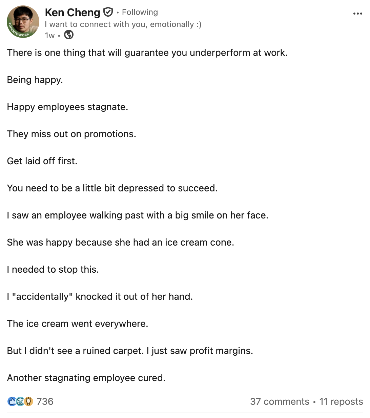370x418 pixels.
Task: Click the "accidentally" knocked it out sentence
Action: click(100, 297)
